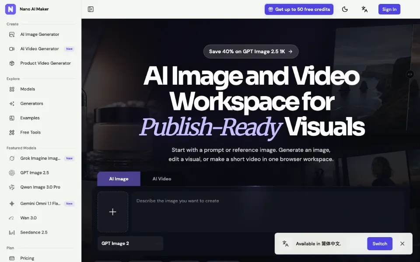Click the Seedance 2.5 bars icon
Viewport: 420px width, 262px height.
point(12,233)
